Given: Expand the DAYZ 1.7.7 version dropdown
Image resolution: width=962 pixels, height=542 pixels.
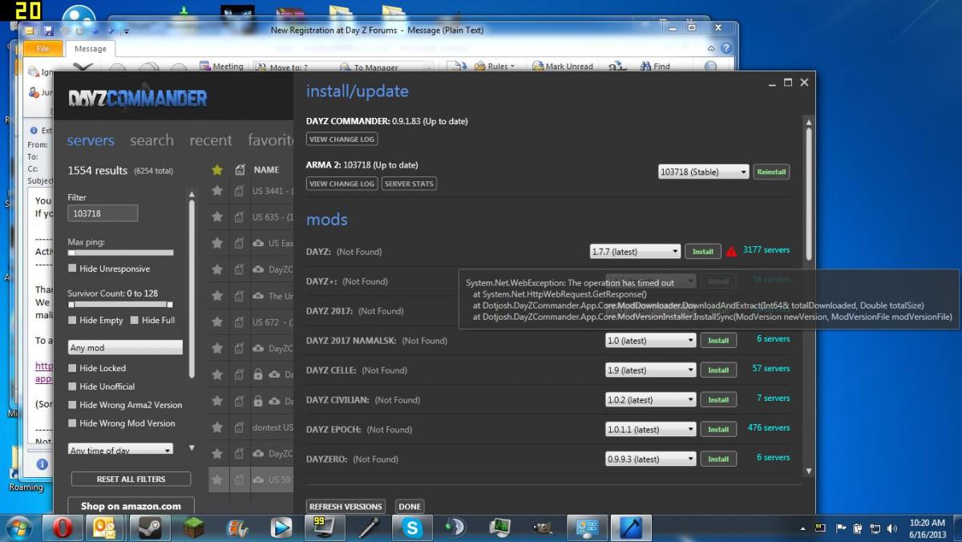Looking at the screenshot, I should click(x=635, y=251).
